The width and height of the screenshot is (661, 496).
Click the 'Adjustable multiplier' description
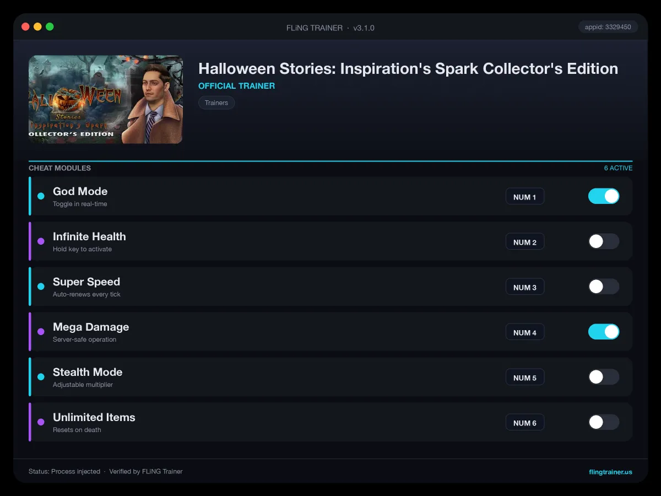[83, 385]
